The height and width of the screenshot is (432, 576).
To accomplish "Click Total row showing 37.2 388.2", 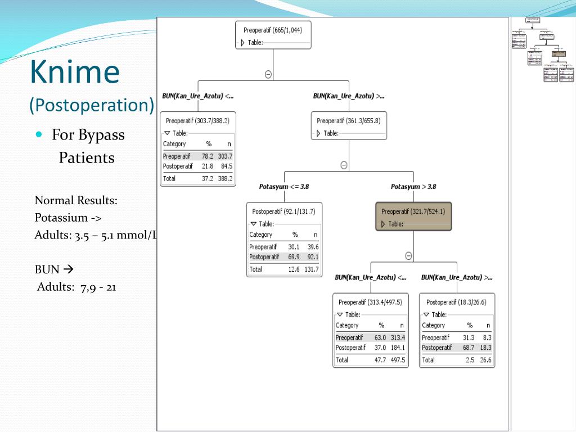I will [197, 178].
